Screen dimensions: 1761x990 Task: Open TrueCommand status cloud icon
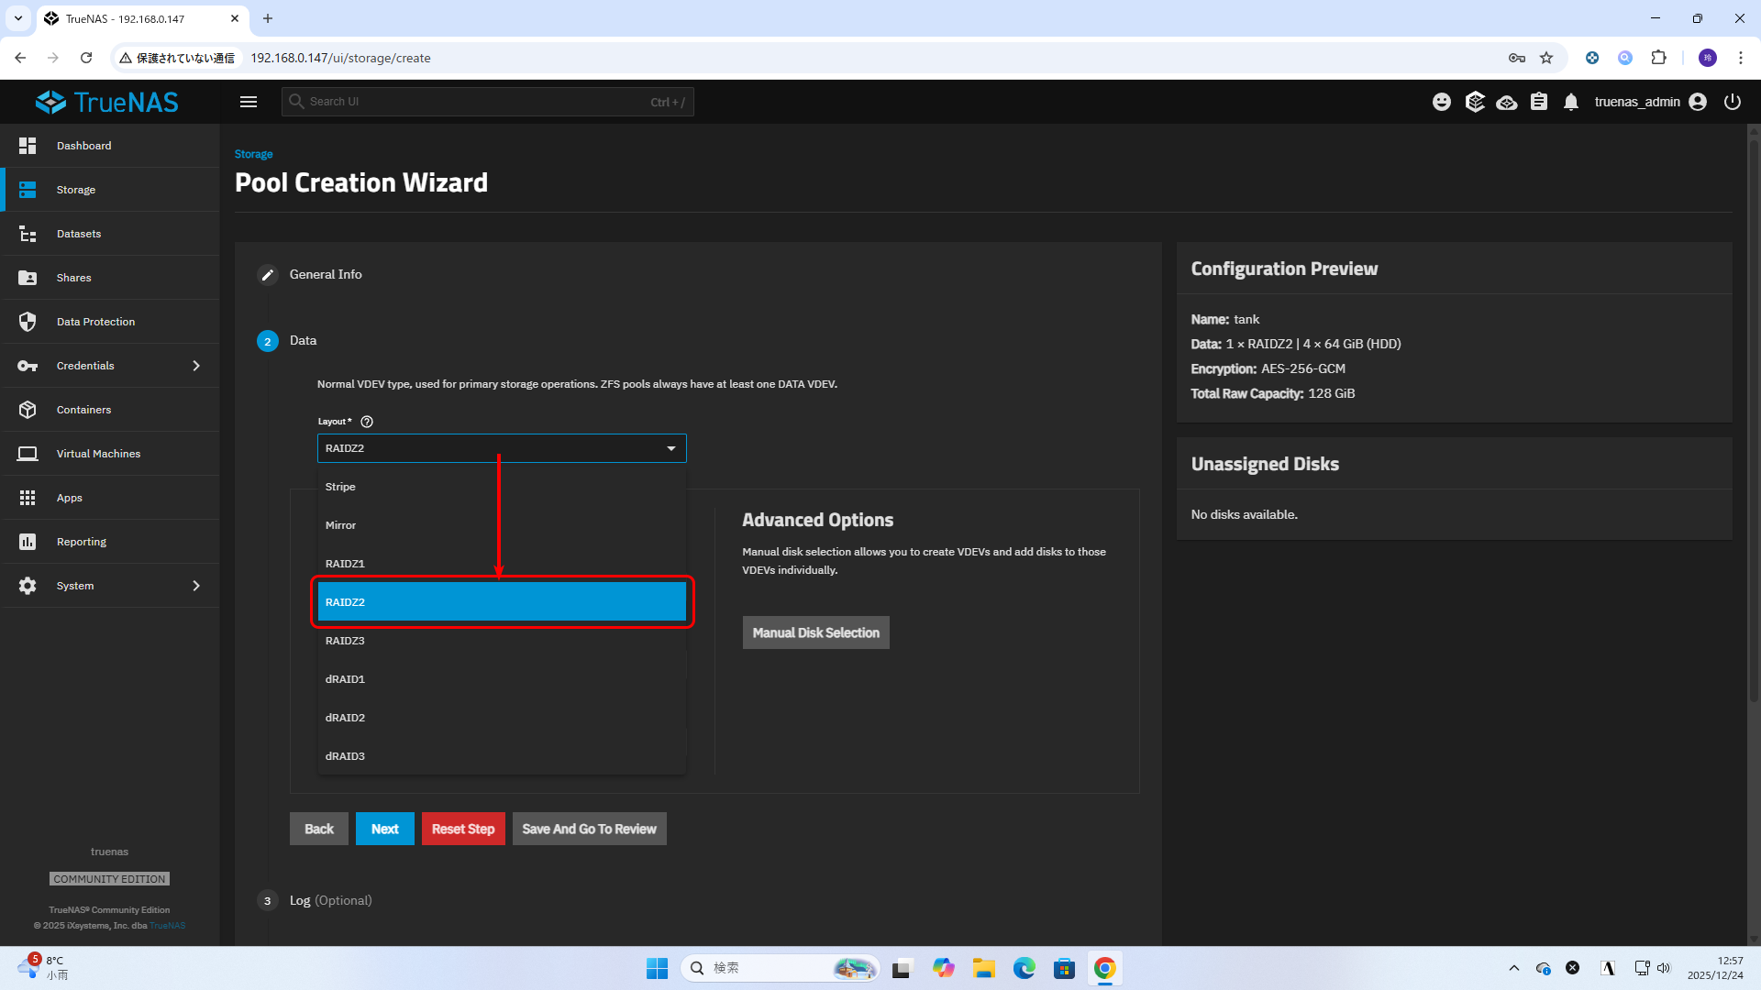coord(1506,102)
